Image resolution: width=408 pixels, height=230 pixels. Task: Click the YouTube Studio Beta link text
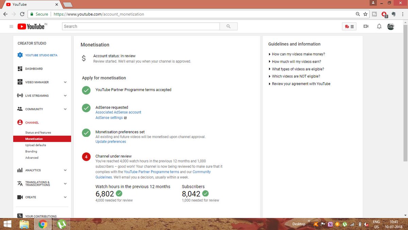coord(41,55)
